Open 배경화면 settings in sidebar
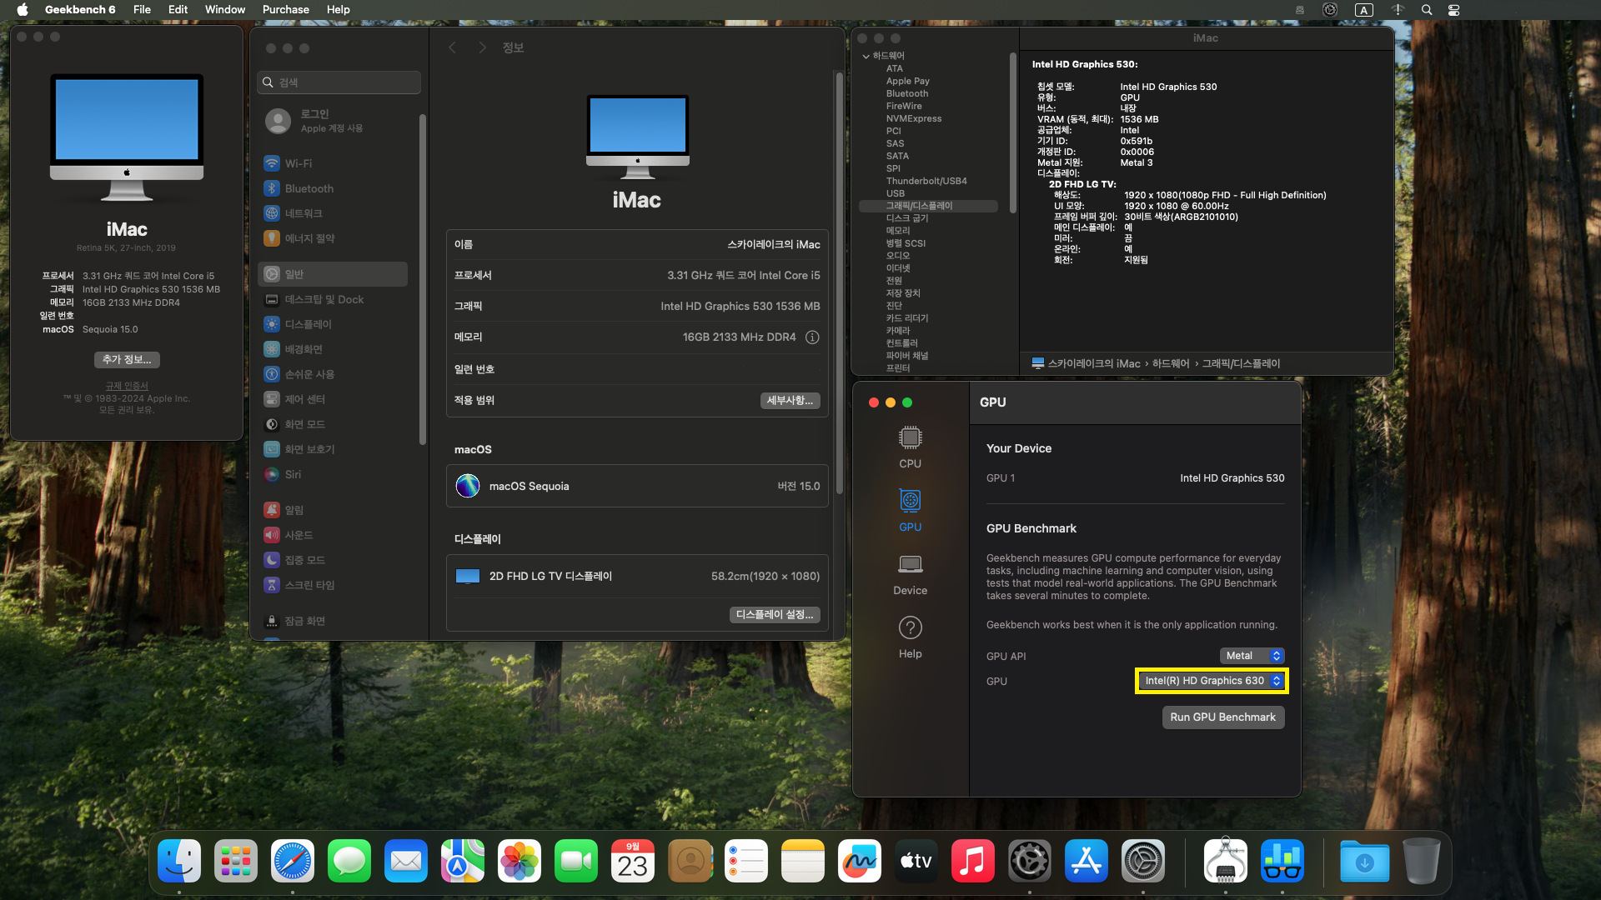 (x=334, y=349)
